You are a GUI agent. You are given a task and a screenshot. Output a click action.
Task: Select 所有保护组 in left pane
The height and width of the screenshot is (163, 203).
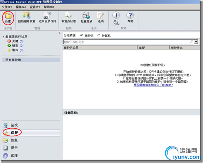pyautogui.click(x=31, y=60)
